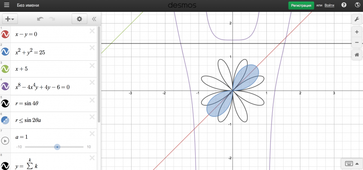Viewport: 363px width, 170px height.
Task: Edit the x⁸ − 4x⁴y + 4y − 6 expression
Action: pyautogui.click(x=42, y=87)
